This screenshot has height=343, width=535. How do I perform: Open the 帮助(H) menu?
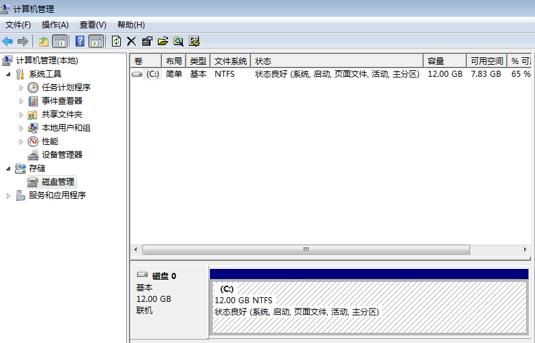click(131, 25)
